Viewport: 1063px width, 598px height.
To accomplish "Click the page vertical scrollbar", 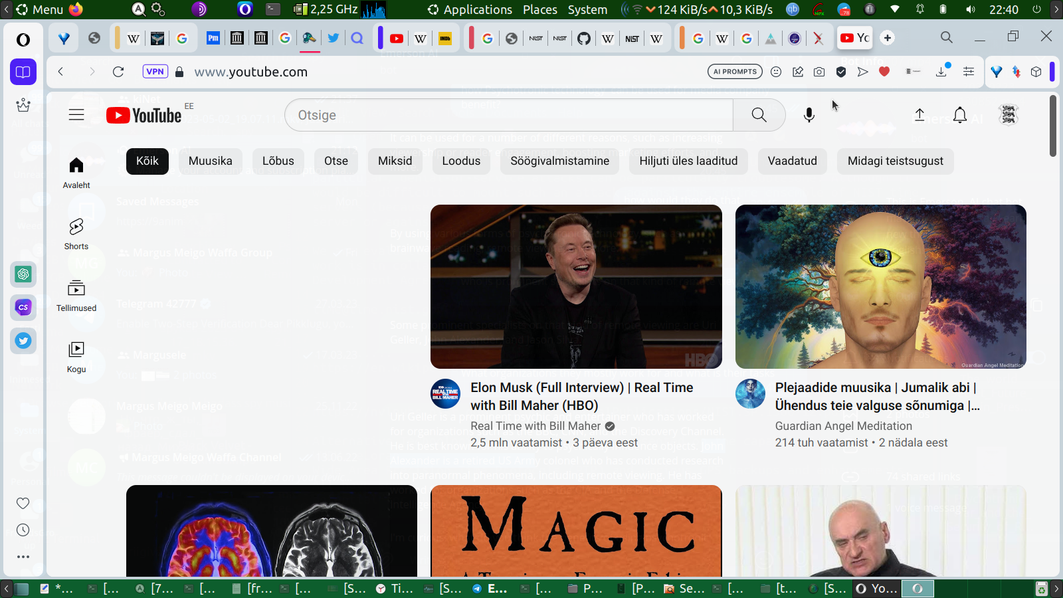I will (1053, 126).
